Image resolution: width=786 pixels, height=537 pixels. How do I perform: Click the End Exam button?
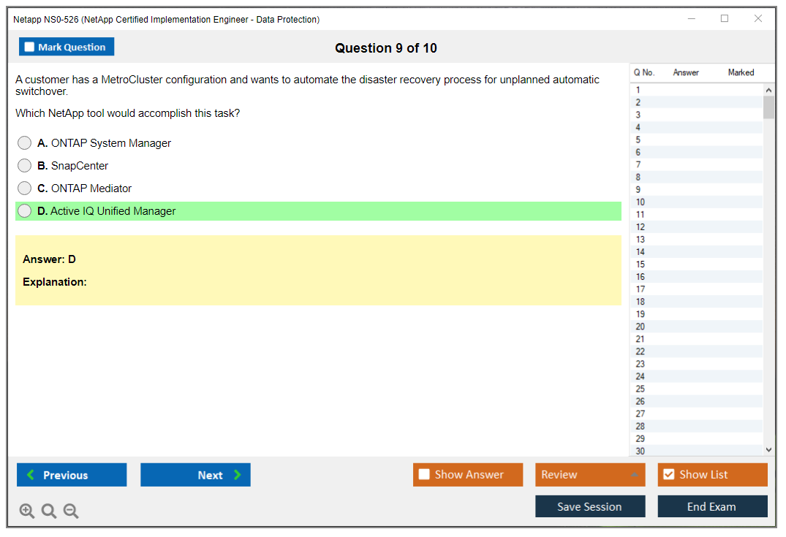click(712, 506)
